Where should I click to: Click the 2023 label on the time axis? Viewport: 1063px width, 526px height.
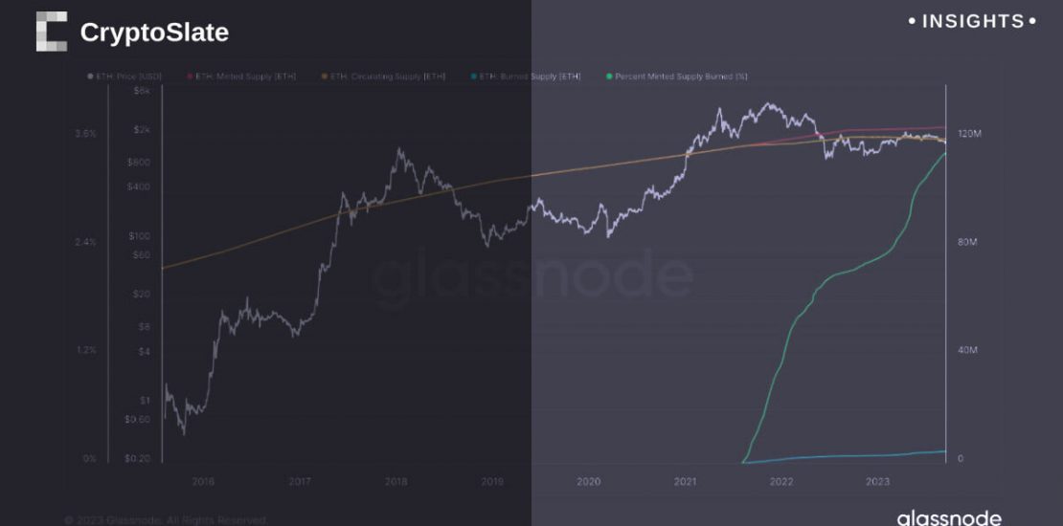click(877, 482)
